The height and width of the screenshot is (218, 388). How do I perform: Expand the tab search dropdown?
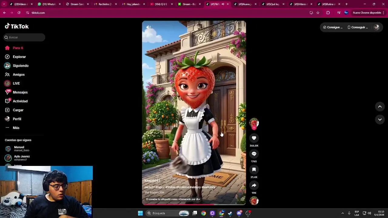coord(4,4)
